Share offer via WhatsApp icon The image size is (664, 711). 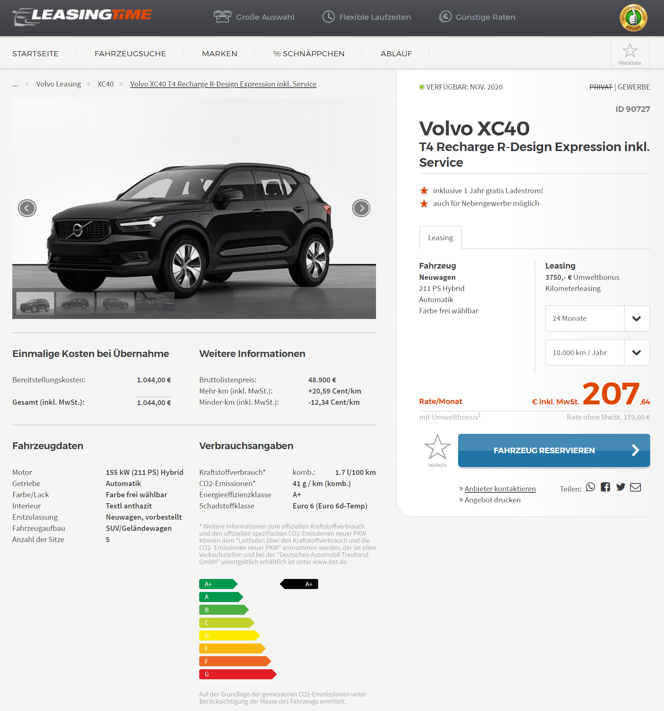pos(590,487)
